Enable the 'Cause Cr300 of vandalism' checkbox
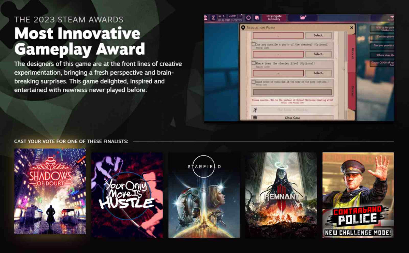 point(253,82)
